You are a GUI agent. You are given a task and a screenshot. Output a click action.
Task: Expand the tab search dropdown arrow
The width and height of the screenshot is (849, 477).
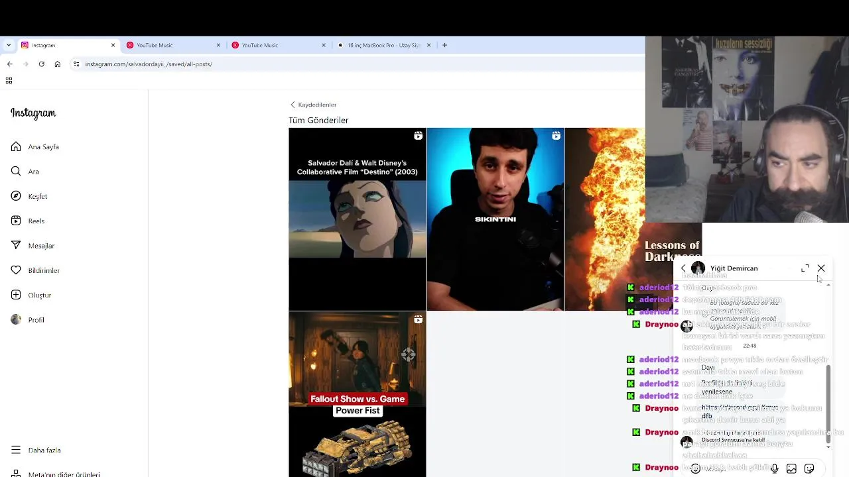[8, 45]
